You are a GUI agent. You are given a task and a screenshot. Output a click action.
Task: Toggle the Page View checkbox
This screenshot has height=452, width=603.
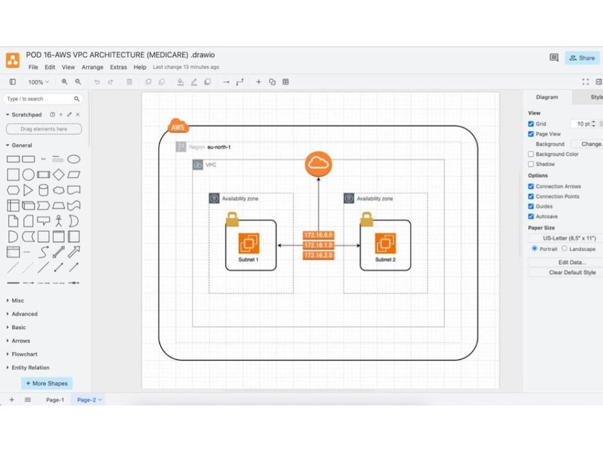point(531,134)
